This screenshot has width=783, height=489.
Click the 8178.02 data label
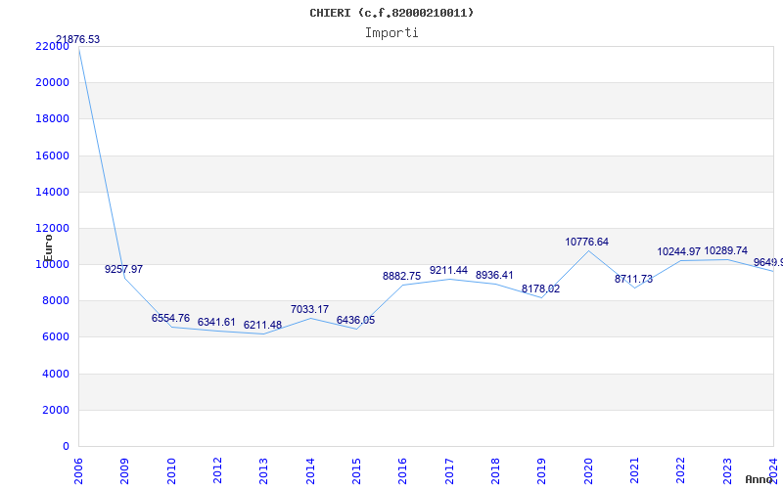click(540, 289)
